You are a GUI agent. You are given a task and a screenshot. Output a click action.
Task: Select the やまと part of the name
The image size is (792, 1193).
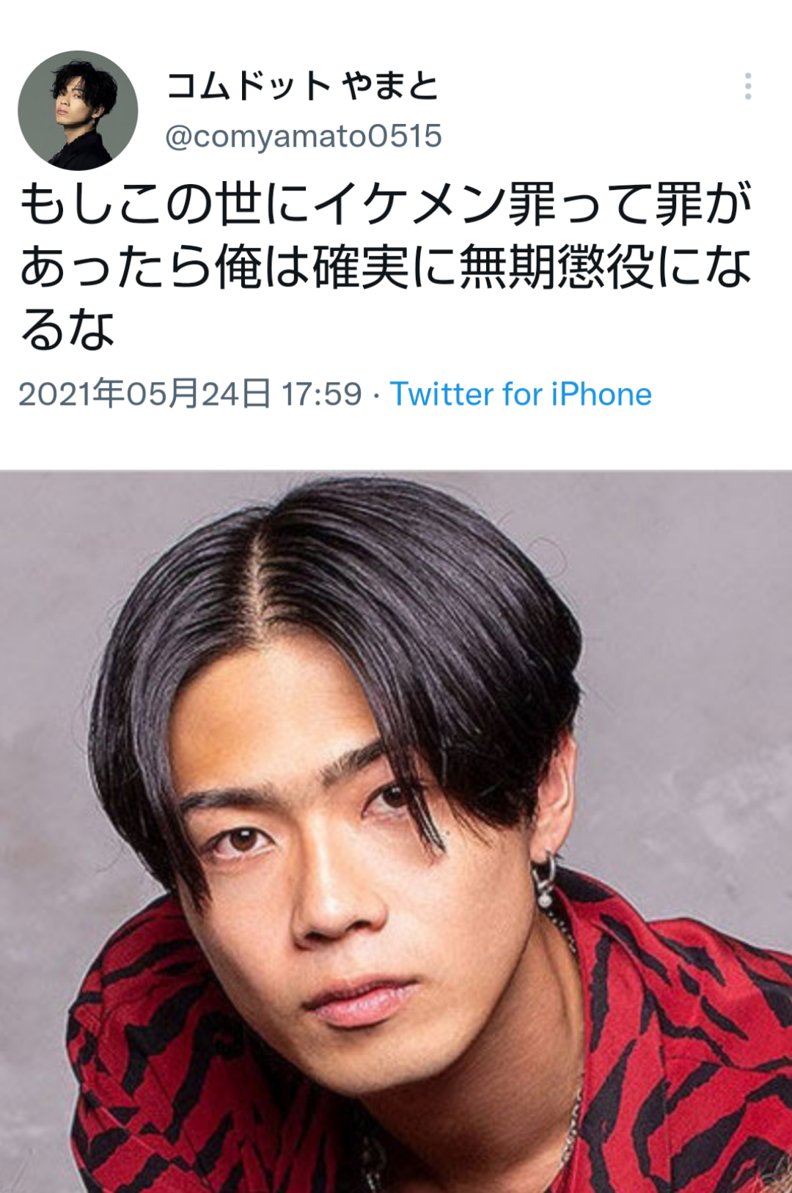coord(390,86)
